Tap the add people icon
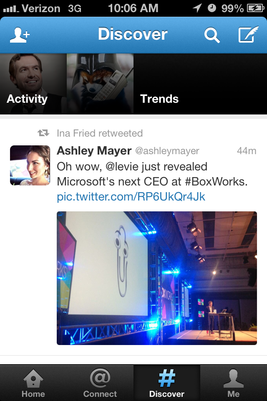 pyautogui.click(x=20, y=35)
